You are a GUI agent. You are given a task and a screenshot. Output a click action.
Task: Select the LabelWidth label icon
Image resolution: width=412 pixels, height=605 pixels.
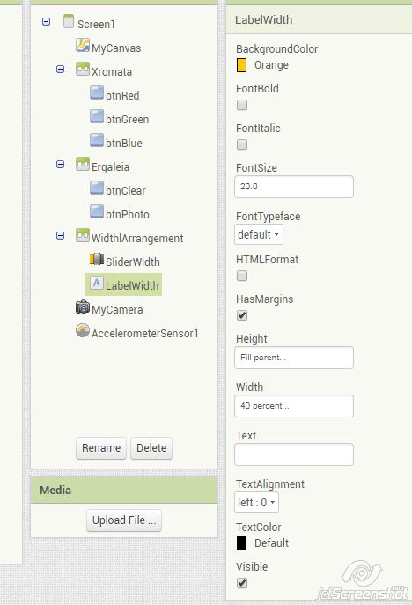coord(97,283)
